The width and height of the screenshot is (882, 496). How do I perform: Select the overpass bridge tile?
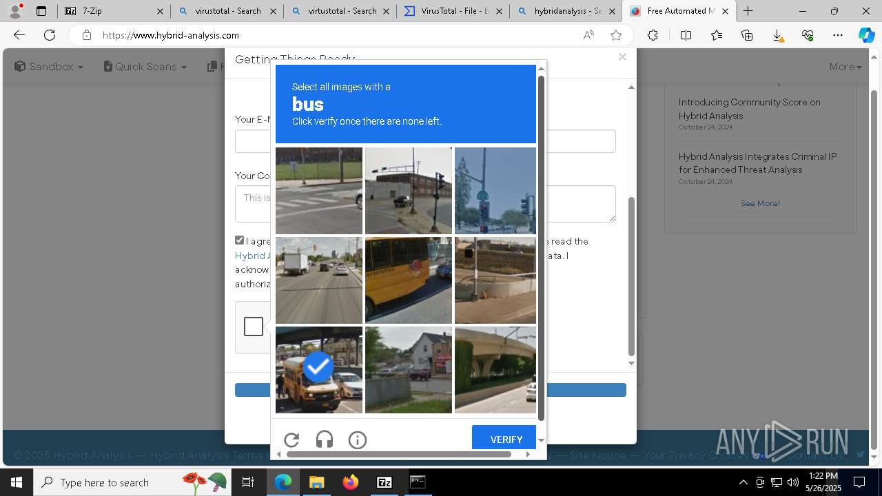[495, 370]
